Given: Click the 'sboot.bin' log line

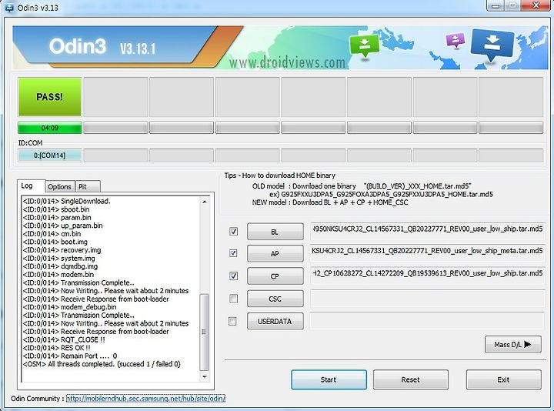Looking at the screenshot, I should (56, 209).
